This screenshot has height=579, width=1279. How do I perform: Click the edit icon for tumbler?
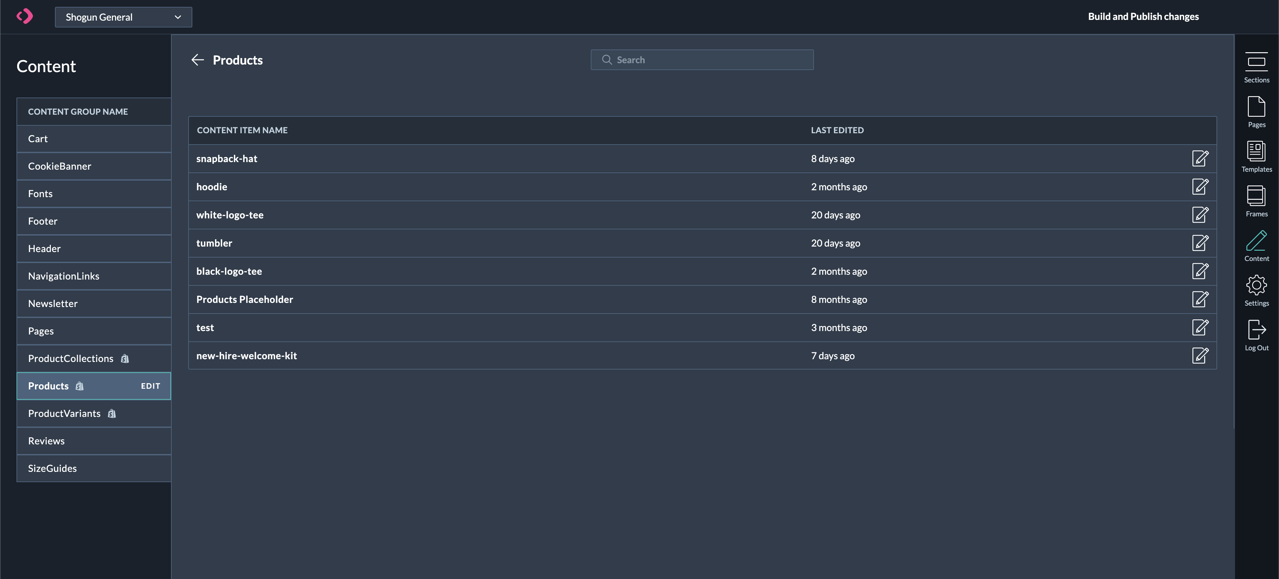pos(1200,243)
